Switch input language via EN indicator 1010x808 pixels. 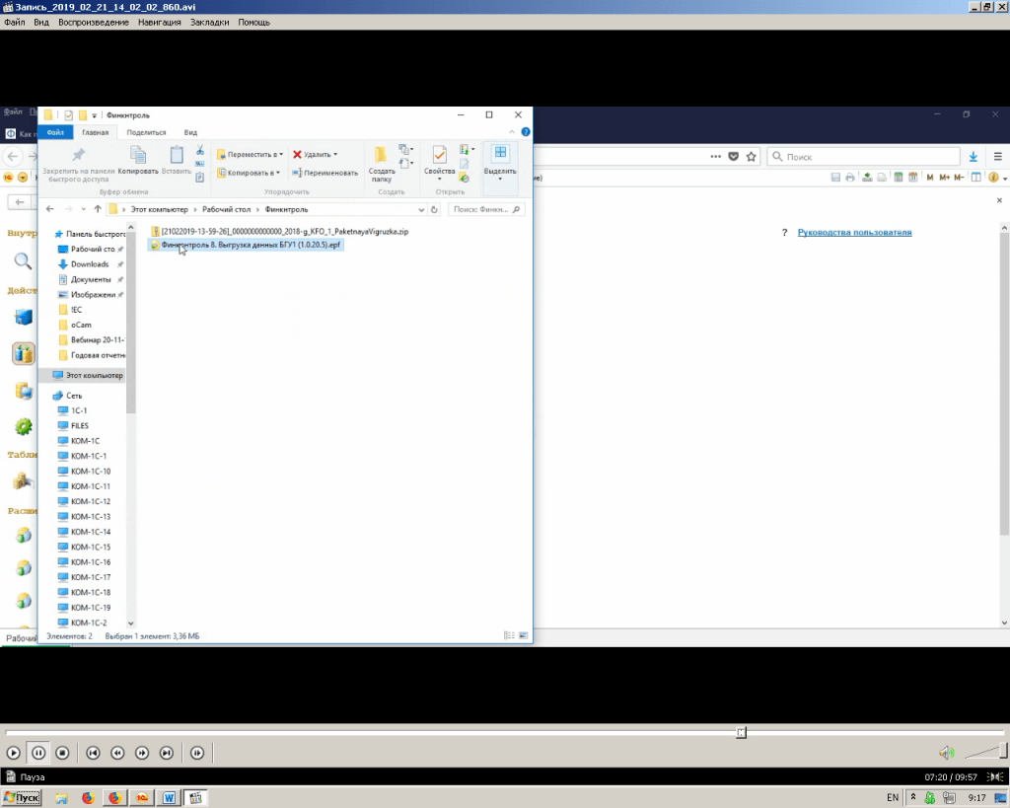[x=893, y=797]
